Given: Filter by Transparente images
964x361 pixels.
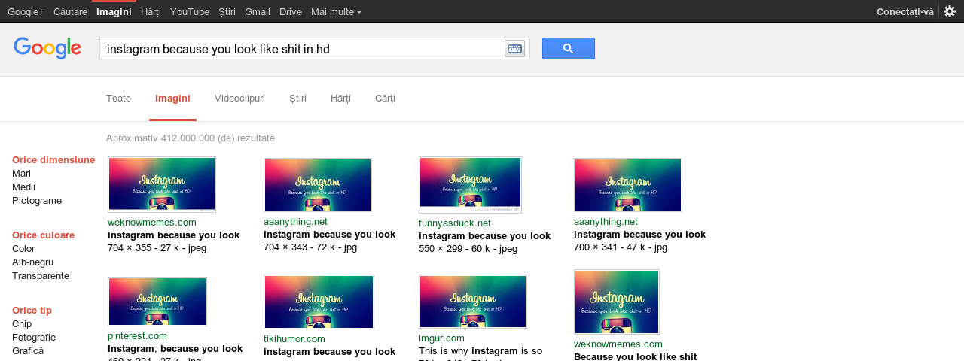Looking at the screenshot, I should [x=41, y=275].
